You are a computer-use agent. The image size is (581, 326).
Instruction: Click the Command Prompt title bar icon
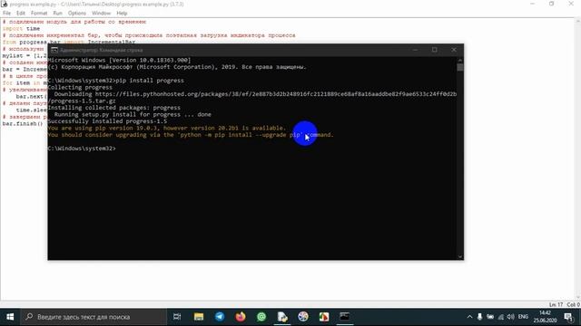point(54,50)
